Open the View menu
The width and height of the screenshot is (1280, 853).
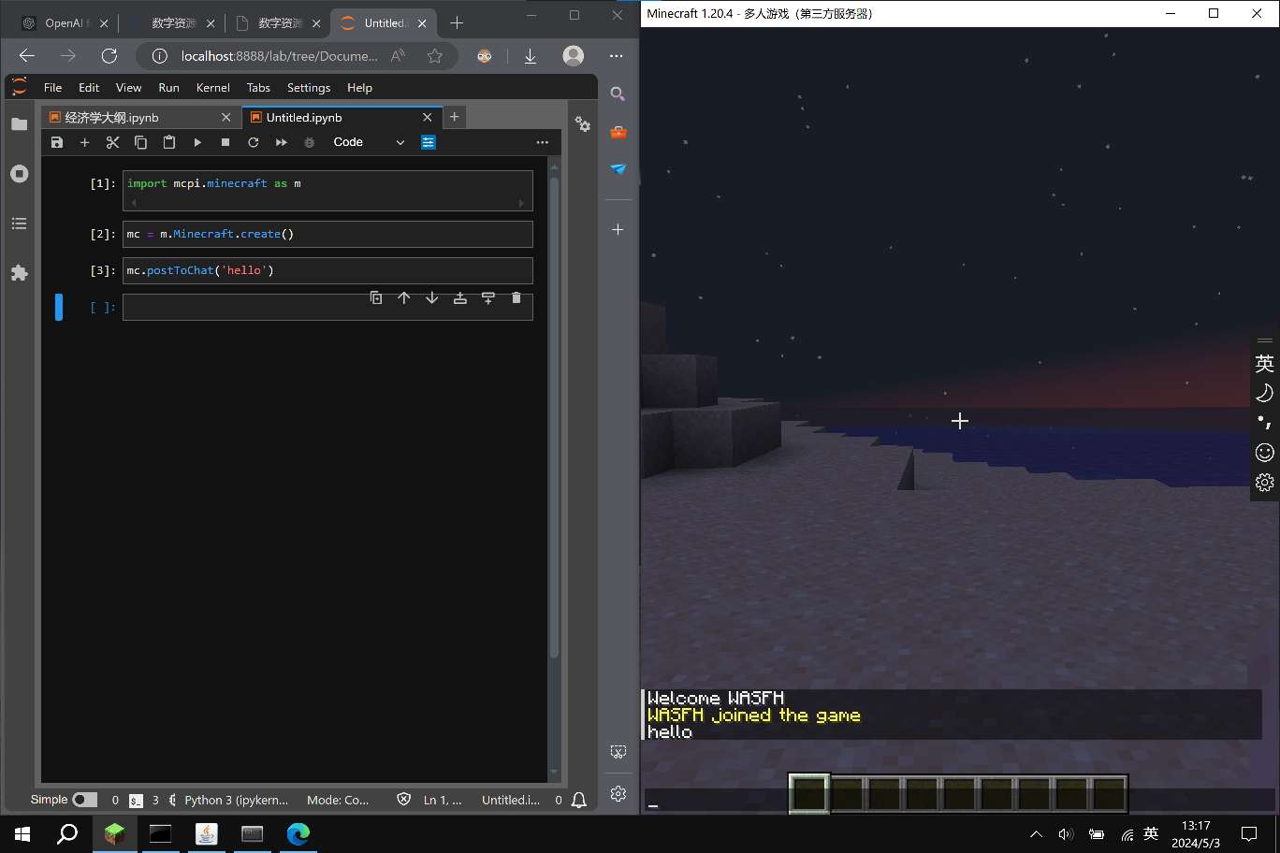tap(128, 87)
